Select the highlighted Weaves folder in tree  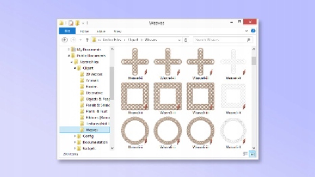tap(84, 130)
